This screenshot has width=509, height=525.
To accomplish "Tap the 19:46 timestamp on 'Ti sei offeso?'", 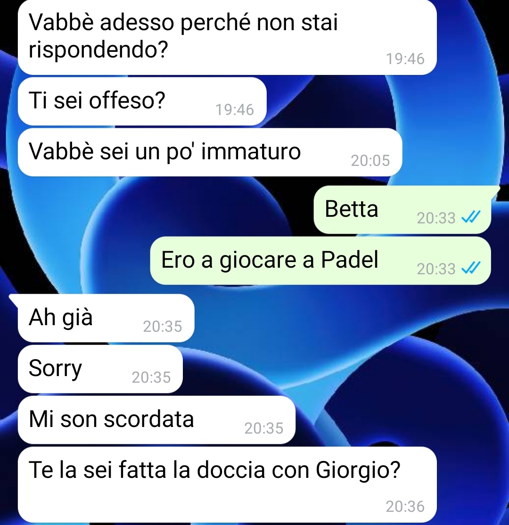I will pos(235,110).
